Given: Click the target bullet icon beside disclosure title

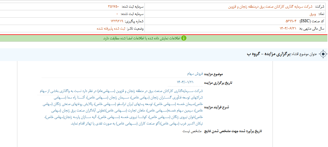Looking at the screenshot, I should [323, 54].
